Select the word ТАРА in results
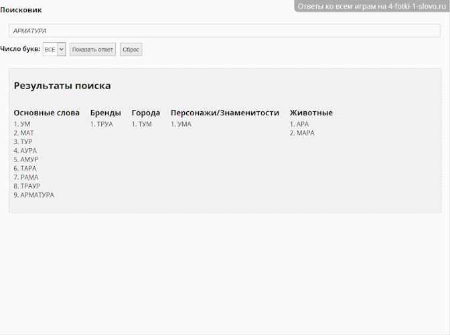 (28, 168)
